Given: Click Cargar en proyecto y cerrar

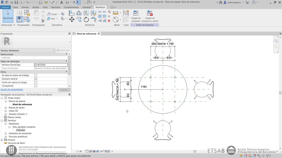Looking at the screenshot, I should point(150,16).
